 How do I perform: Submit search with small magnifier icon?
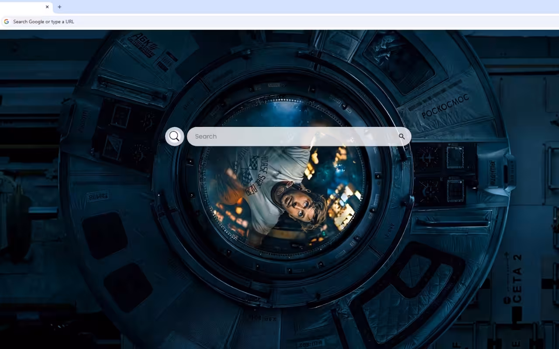pyautogui.click(x=401, y=136)
